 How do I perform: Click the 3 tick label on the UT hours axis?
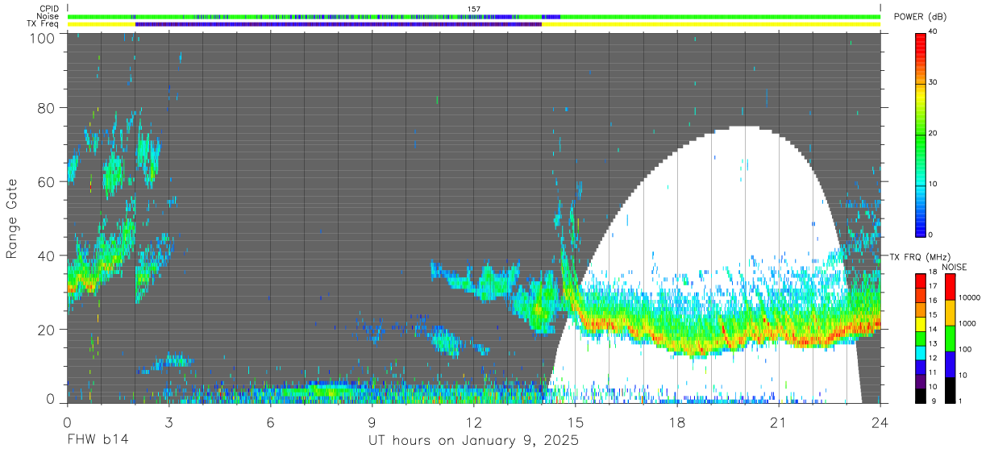168,422
